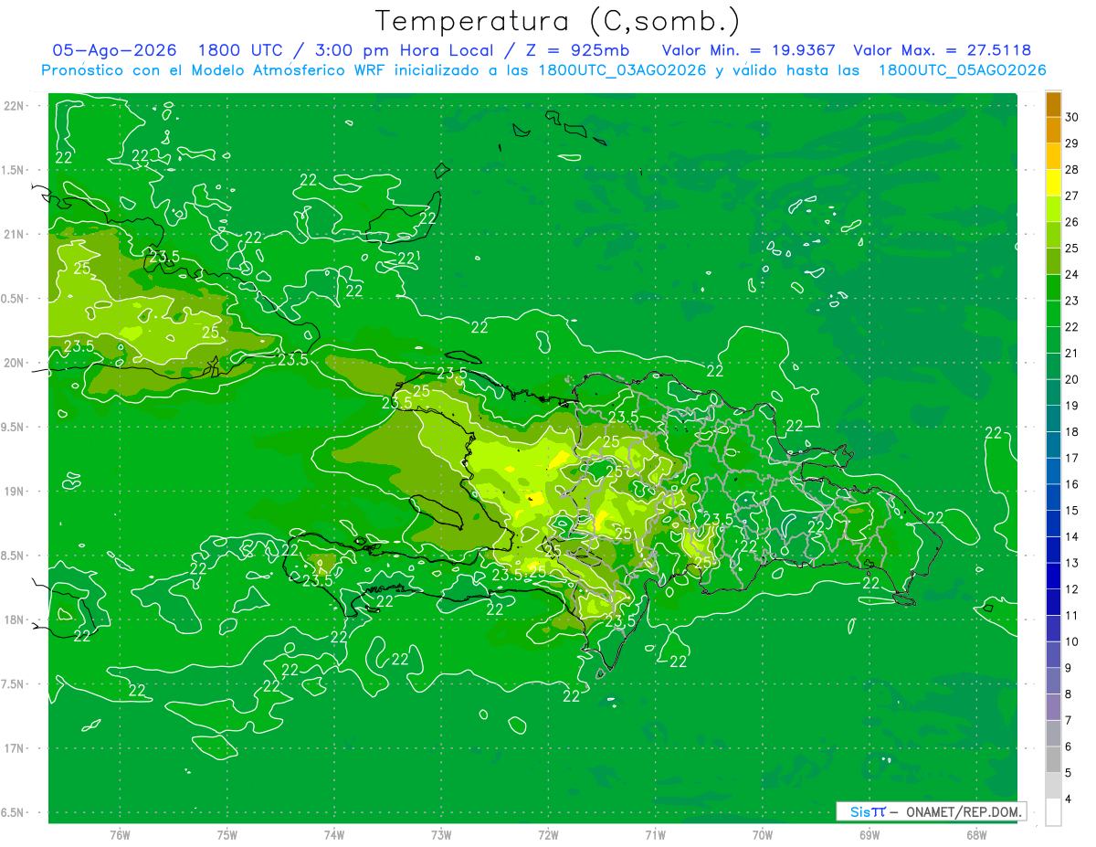Image resolution: width=1096 pixels, height=847 pixels.
Task: Click the olive swatch between 24 and 25
Action: (1053, 261)
